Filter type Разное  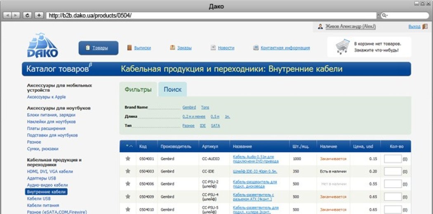[188, 126]
